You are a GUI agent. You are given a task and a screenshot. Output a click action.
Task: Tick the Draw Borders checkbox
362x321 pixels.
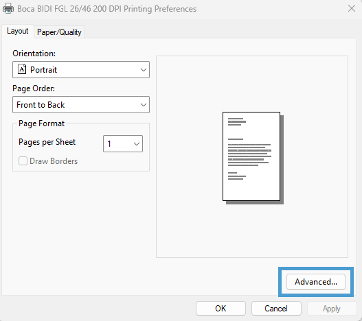(x=23, y=161)
